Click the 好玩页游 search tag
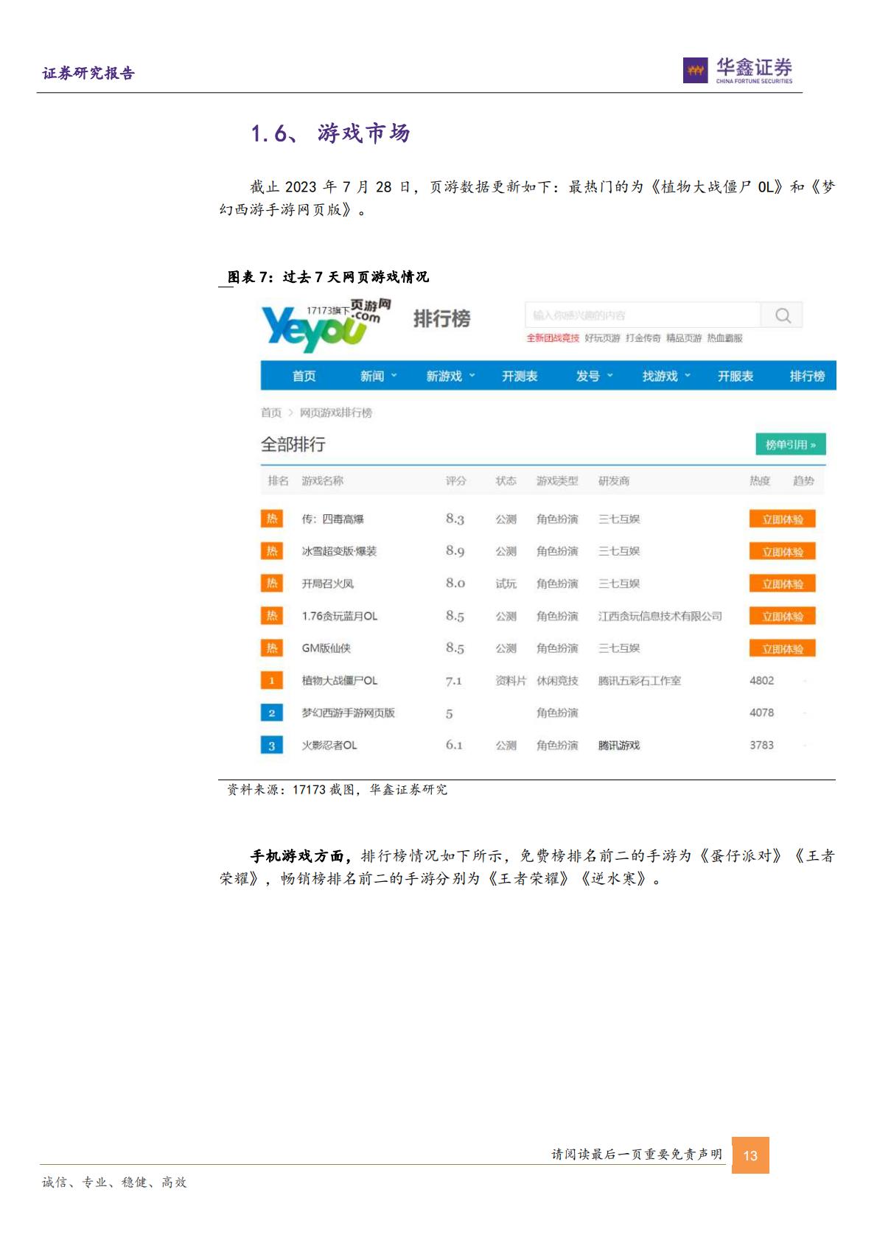877x1240 pixels. pos(602,338)
